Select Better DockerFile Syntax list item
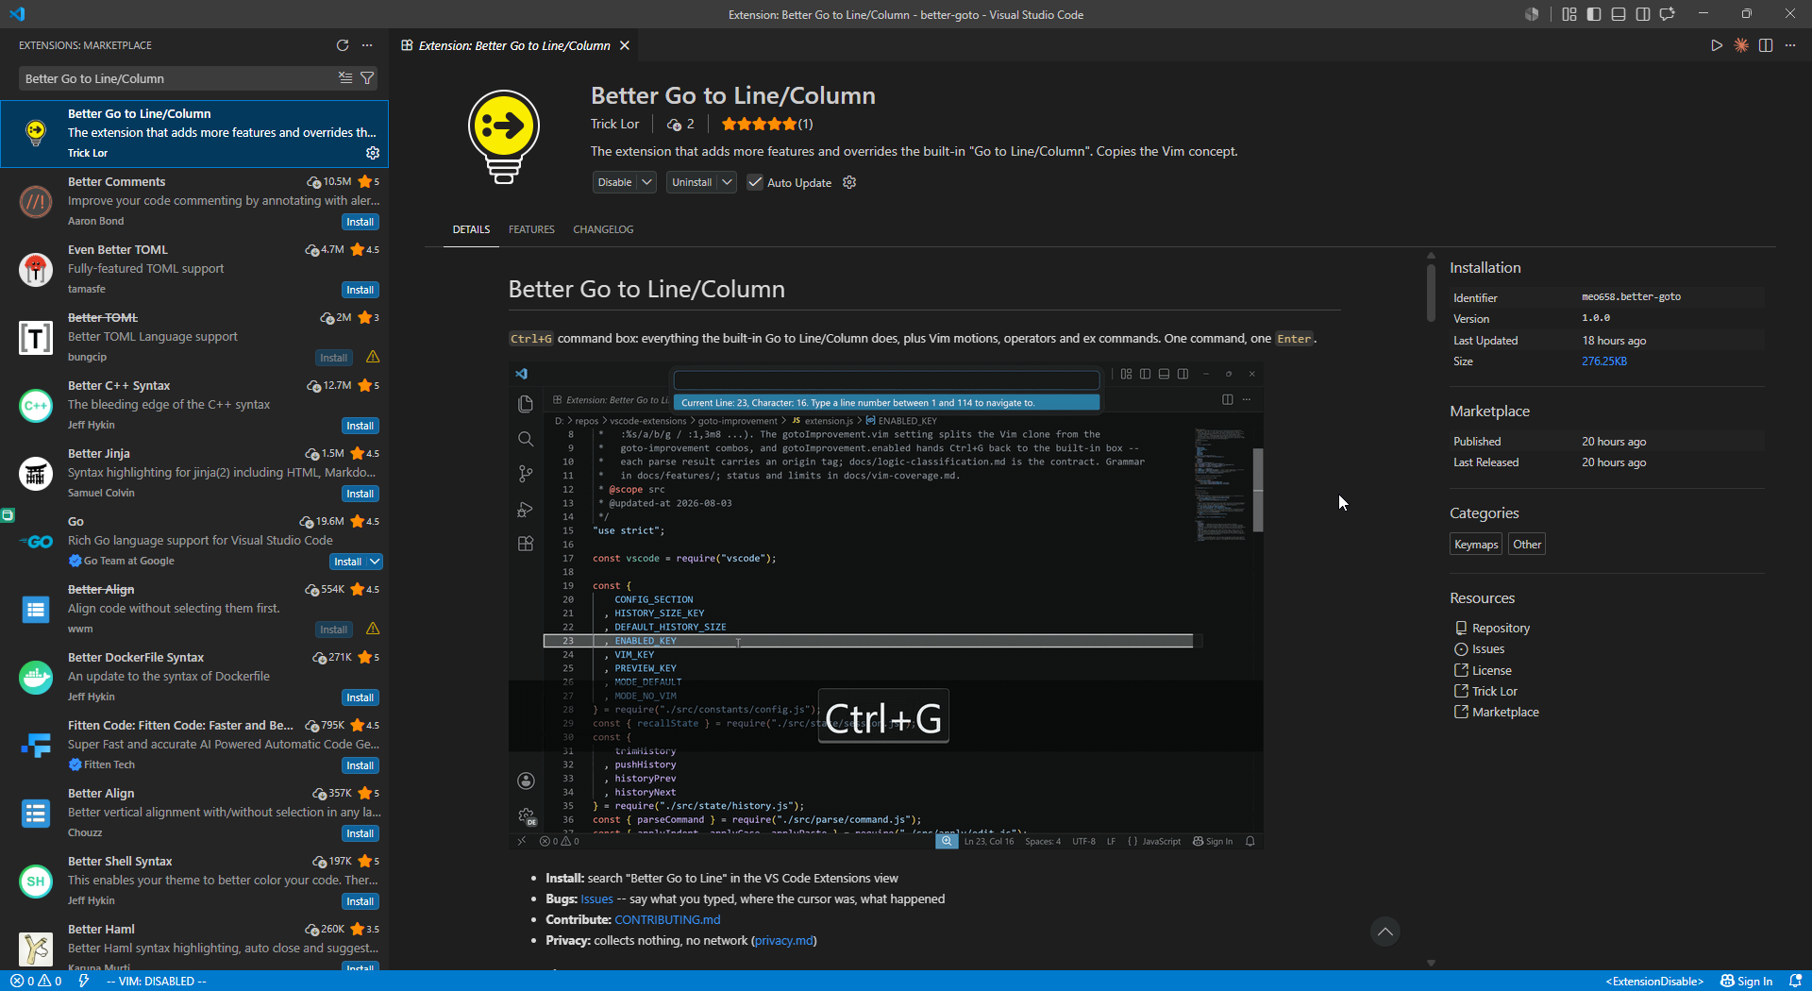The width and height of the screenshot is (1812, 991). click(194, 678)
